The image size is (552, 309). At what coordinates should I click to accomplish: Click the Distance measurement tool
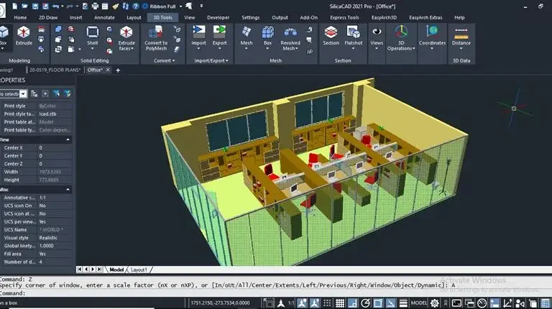point(461,36)
